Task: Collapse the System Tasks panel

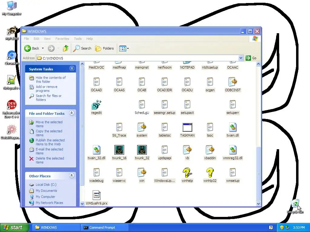Action: tap(72, 69)
